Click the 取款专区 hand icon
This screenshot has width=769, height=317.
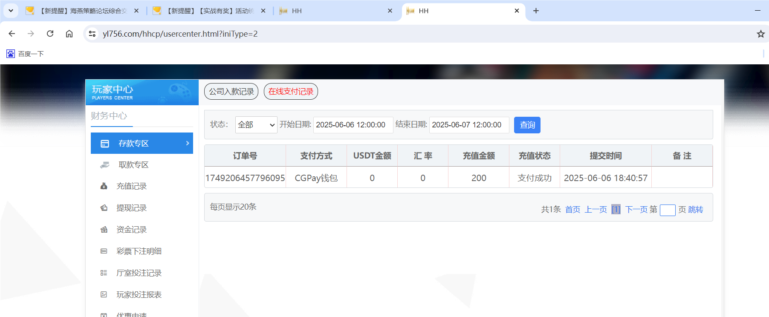coord(104,165)
